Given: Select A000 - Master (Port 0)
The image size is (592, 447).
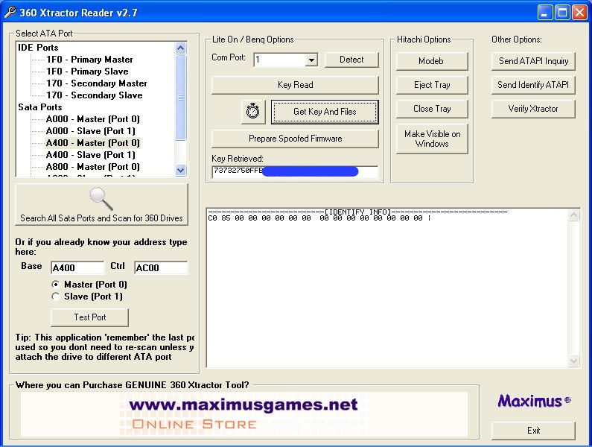Looking at the screenshot, I should (93, 119).
